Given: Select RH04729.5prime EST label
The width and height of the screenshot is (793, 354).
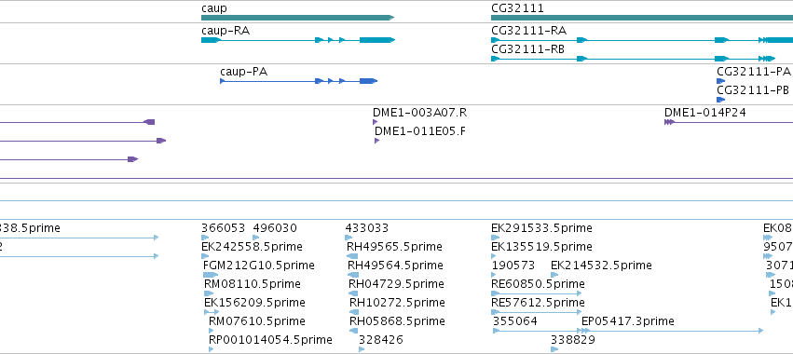Looking at the screenshot, I should (x=397, y=284).
